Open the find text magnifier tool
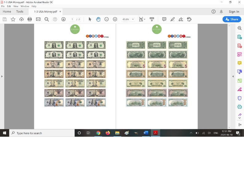This screenshot has width=244, height=188. coord(46,19)
